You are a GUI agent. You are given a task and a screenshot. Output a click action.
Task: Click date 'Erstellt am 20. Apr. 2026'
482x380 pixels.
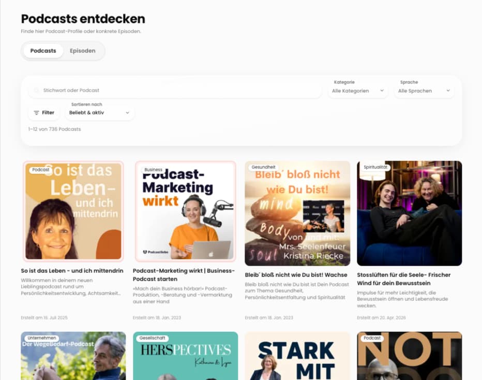click(381, 317)
